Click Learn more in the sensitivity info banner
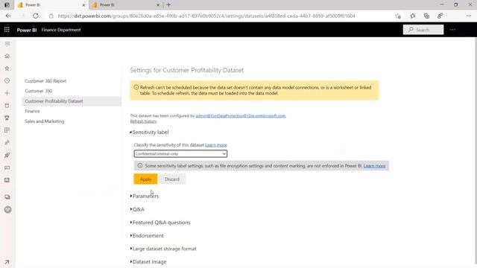Screen dimensions: 477x268 [374, 166]
